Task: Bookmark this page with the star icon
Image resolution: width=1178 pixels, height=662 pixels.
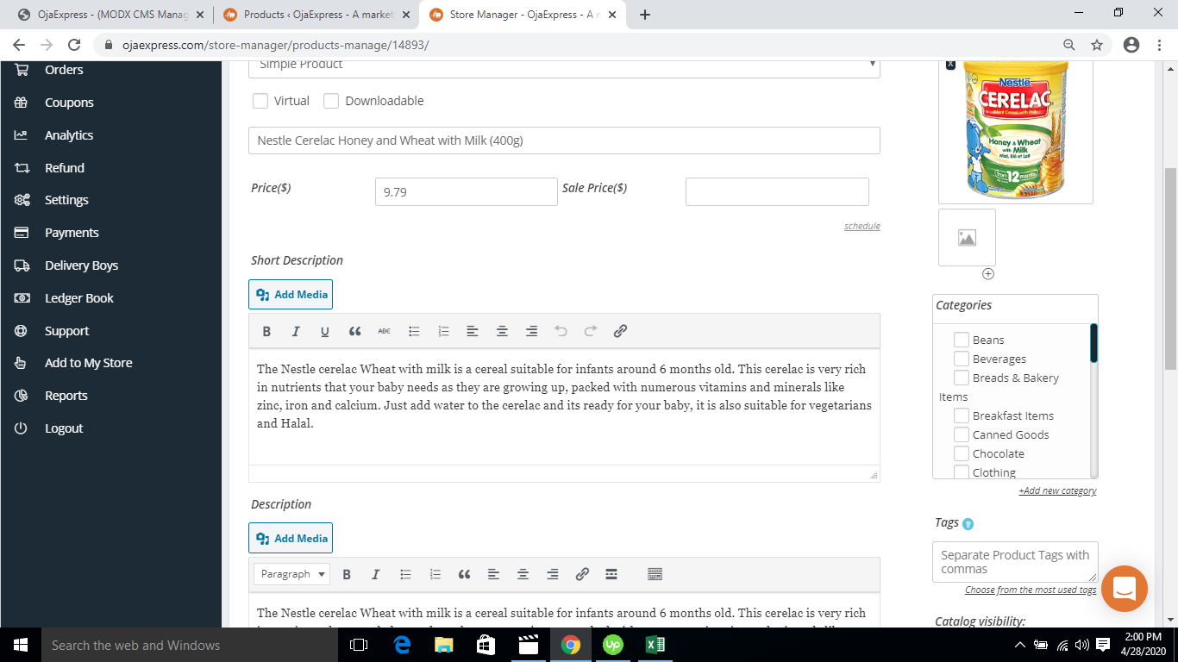Action: (x=1097, y=45)
